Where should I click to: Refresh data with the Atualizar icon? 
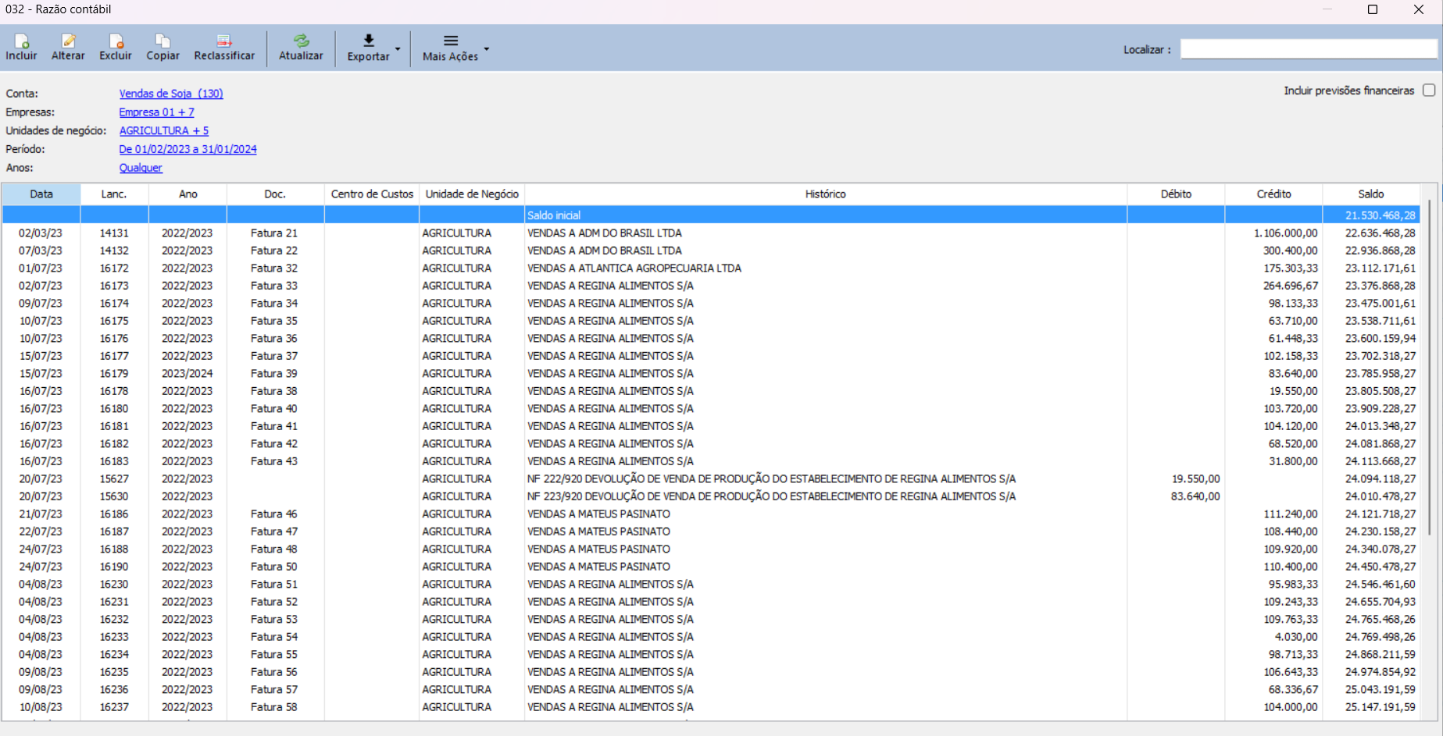[301, 41]
